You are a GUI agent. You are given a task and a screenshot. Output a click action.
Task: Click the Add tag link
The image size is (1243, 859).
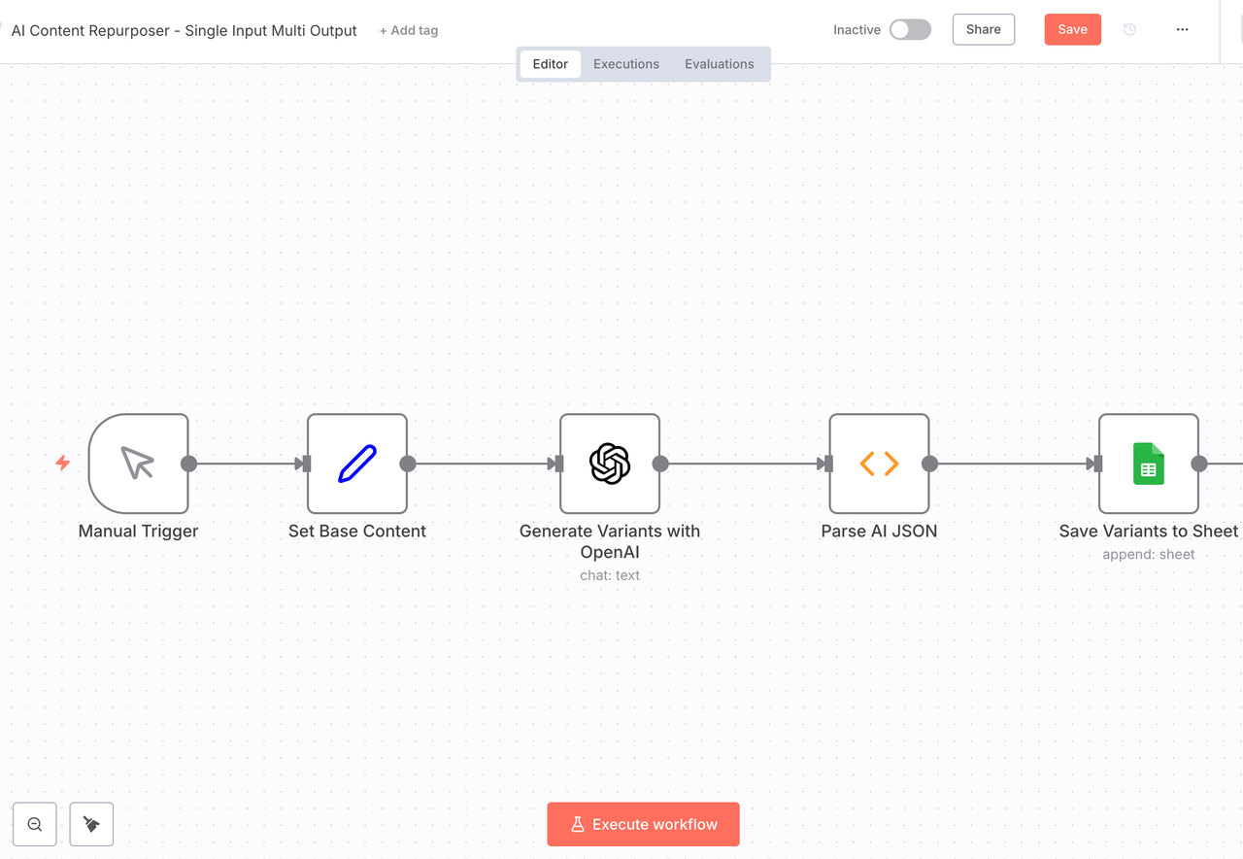pos(409,31)
